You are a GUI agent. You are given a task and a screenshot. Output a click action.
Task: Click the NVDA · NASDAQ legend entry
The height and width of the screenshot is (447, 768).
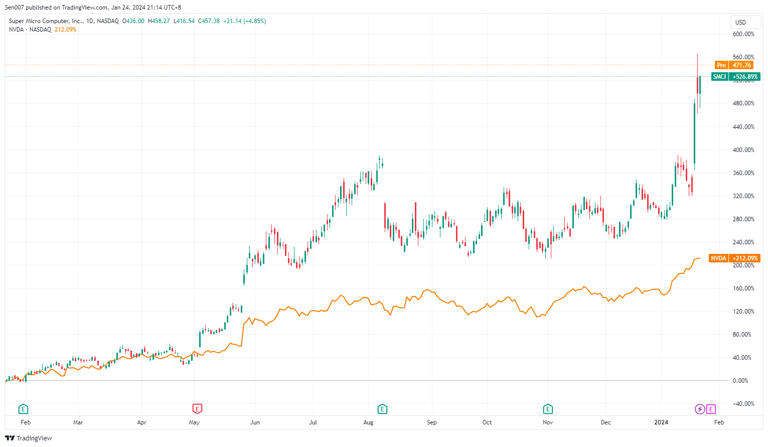30,30
